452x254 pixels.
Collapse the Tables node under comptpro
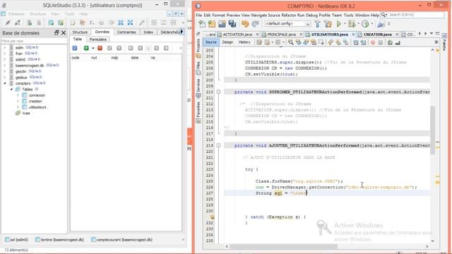coord(11,90)
